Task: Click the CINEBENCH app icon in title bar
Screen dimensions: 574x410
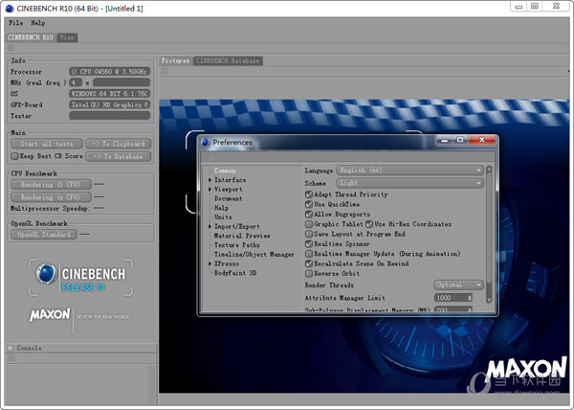Action: point(10,8)
